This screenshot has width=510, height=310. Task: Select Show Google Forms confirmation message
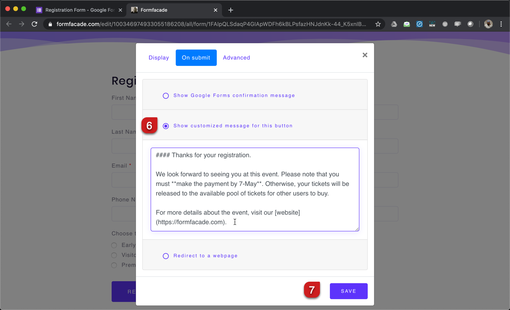point(166,96)
